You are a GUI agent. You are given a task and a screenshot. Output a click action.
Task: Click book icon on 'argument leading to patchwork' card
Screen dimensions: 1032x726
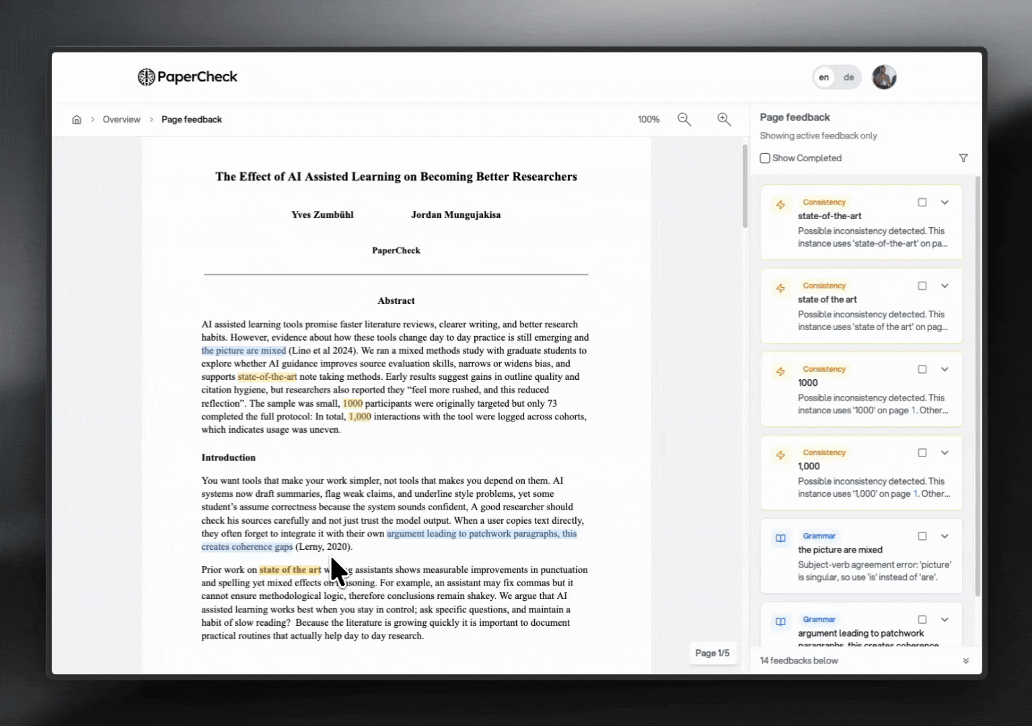pos(780,622)
